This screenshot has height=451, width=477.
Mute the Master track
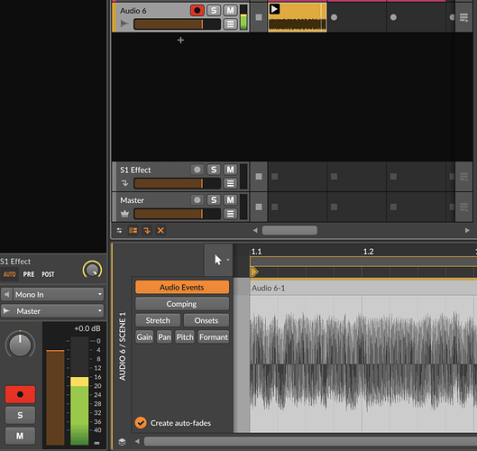tap(230, 200)
